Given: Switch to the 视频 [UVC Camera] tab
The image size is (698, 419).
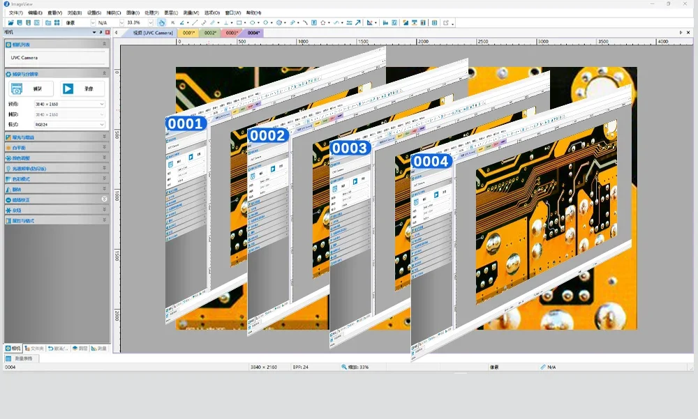Looking at the screenshot, I should [x=153, y=33].
